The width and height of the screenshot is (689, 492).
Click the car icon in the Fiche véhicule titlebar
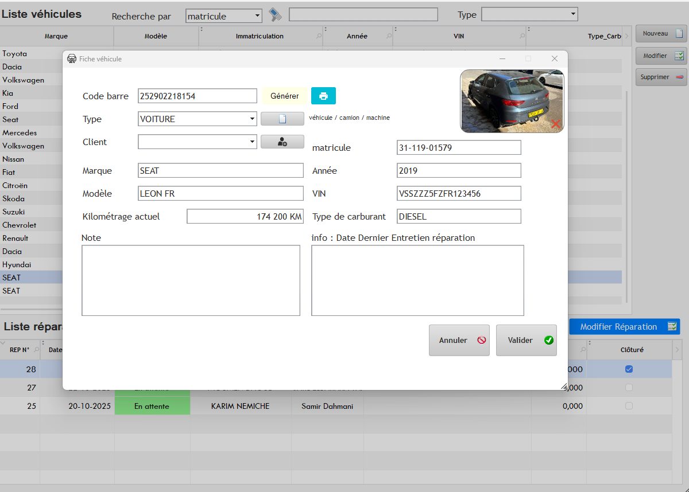(x=72, y=58)
